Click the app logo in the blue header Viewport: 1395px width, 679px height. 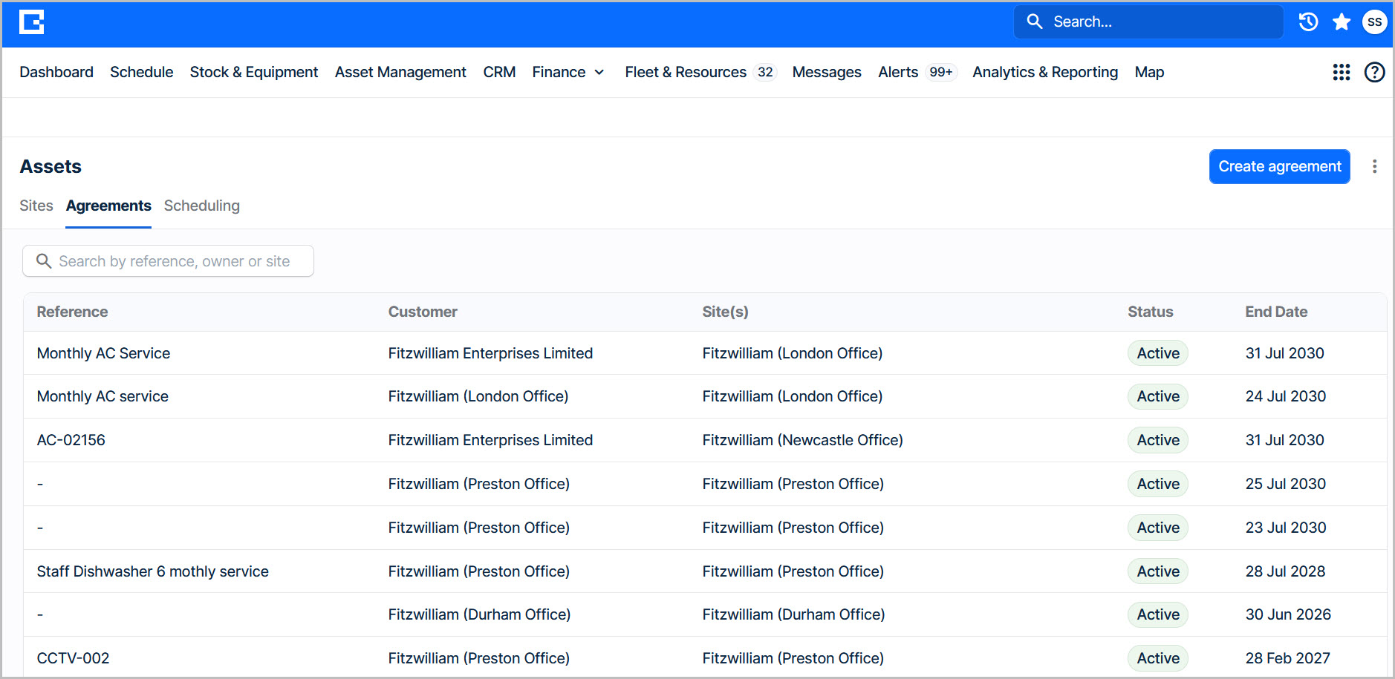click(x=31, y=22)
